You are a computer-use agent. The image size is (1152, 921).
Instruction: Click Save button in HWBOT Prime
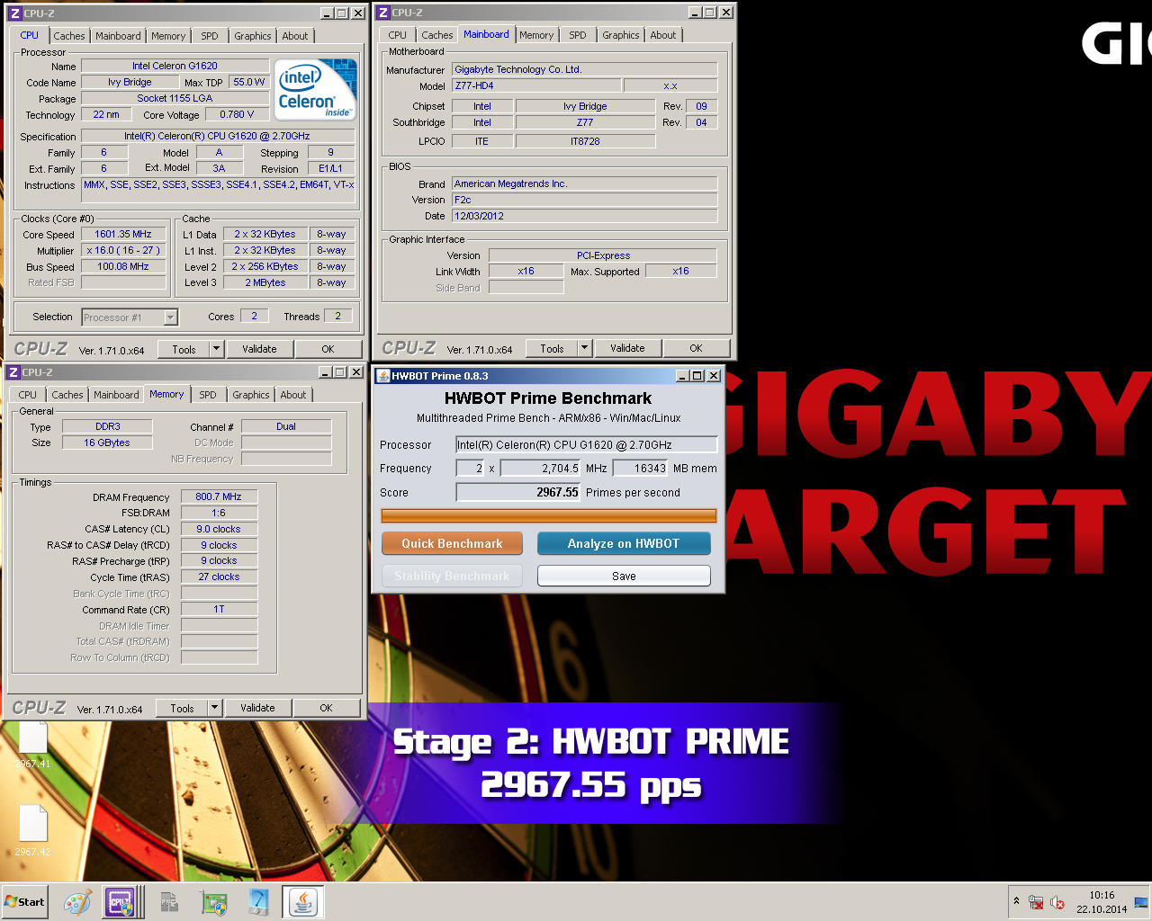click(624, 576)
